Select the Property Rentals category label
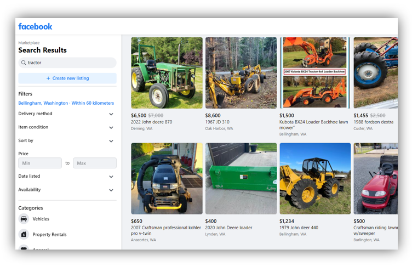 (x=49, y=234)
